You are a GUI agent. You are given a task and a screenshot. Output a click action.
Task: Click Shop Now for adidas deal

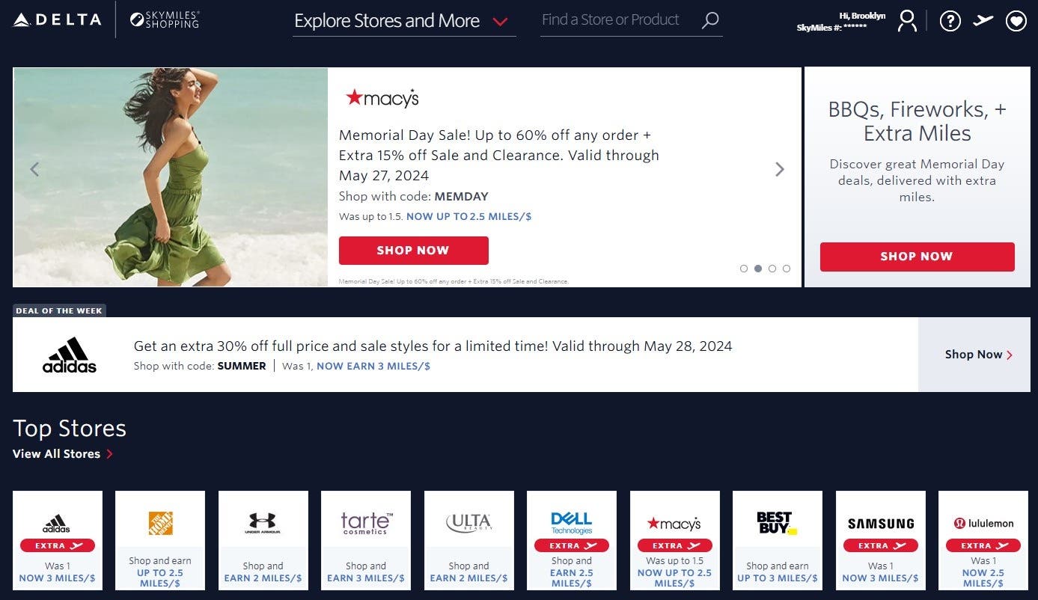(974, 355)
